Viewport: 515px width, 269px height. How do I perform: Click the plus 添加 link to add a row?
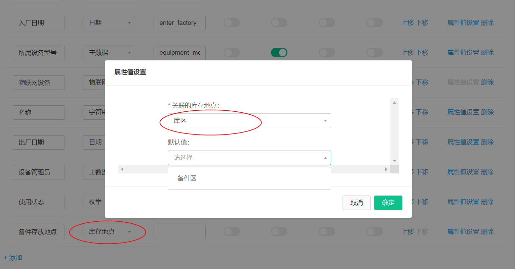pyautogui.click(x=13, y=258)
